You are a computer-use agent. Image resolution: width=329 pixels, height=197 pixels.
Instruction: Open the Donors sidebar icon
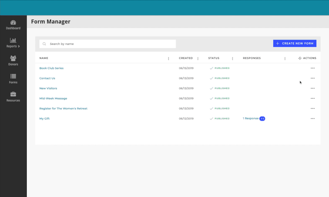pyautogui.click(x=13, y=58)
